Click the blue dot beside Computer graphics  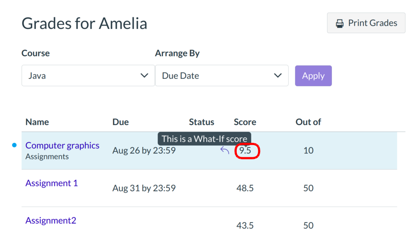[14, 145]
